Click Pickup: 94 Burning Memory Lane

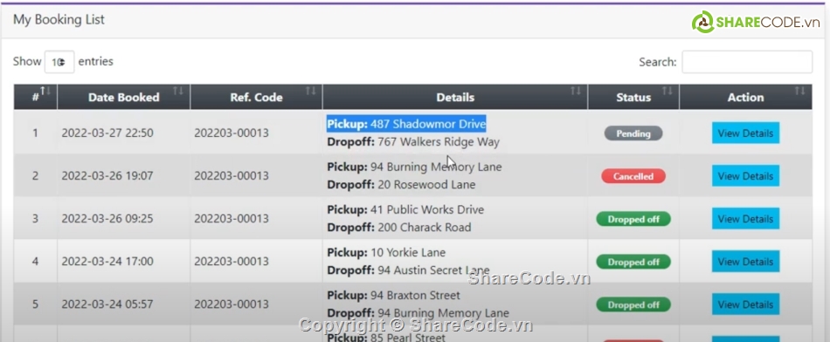pos(414,167)
